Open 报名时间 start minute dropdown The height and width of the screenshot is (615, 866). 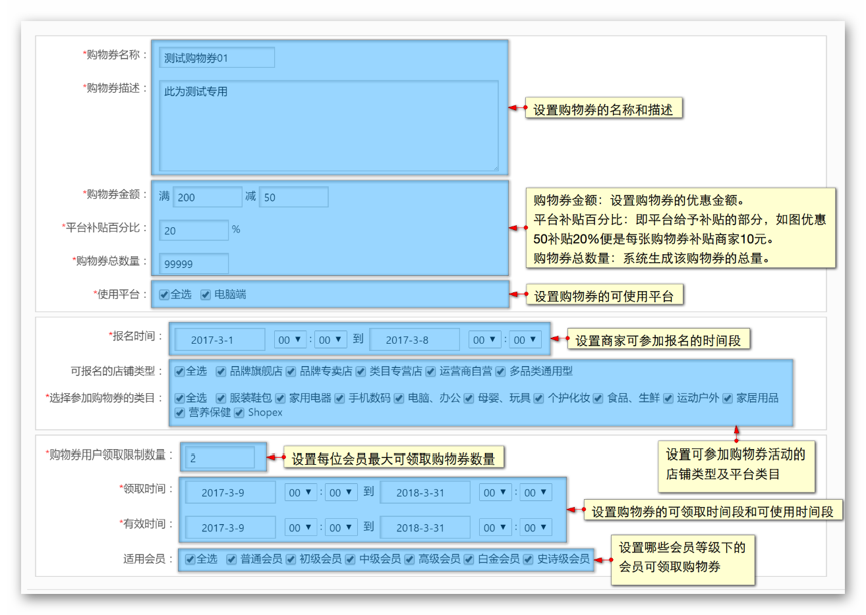click(331, 340)
